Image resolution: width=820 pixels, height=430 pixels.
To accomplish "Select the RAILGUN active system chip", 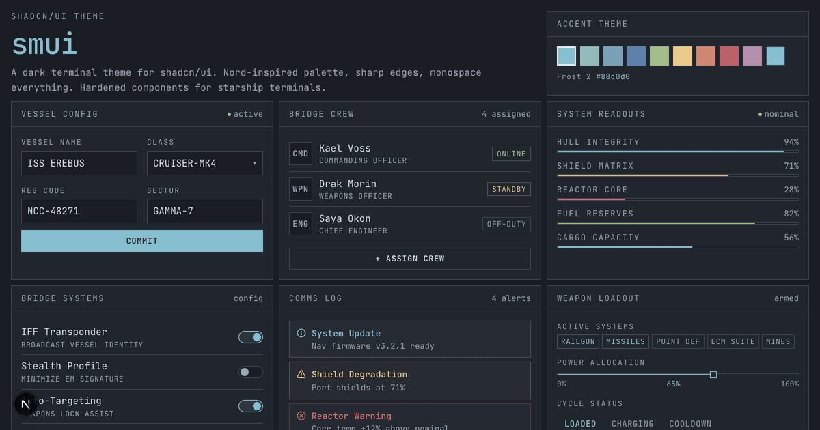I will click(577, 341).
